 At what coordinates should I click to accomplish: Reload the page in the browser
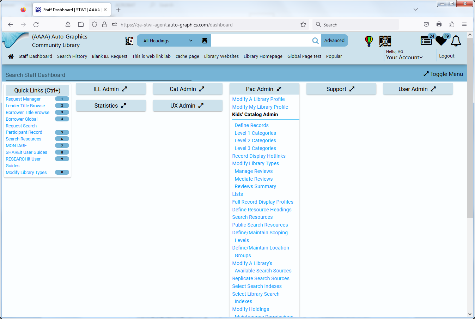(x=36, y=25)
